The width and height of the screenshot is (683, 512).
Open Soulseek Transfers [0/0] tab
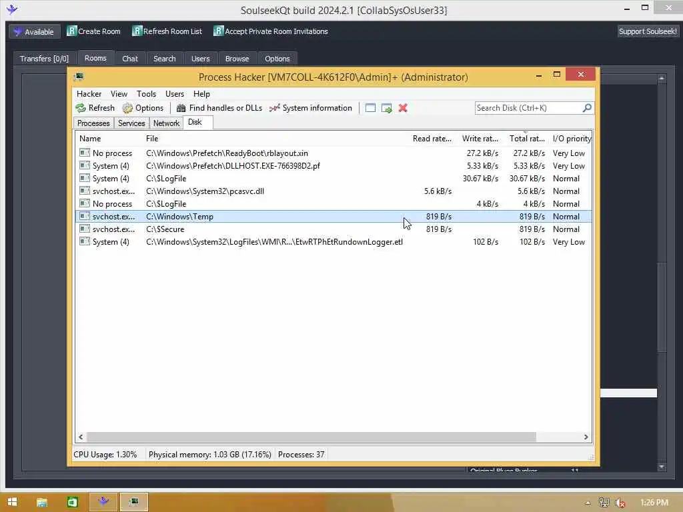tap(44, 59)
